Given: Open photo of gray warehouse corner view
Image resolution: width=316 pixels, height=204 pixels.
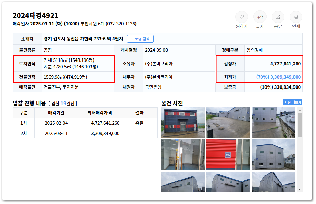Looking at the screenshot, I should (273, 155).
